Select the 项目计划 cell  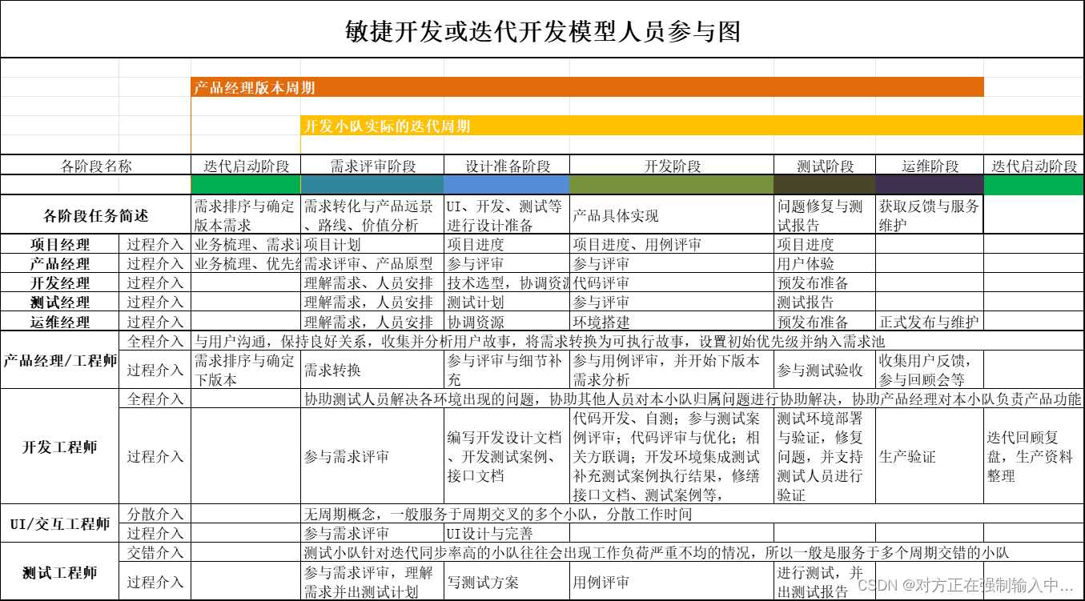coord(373,245)
